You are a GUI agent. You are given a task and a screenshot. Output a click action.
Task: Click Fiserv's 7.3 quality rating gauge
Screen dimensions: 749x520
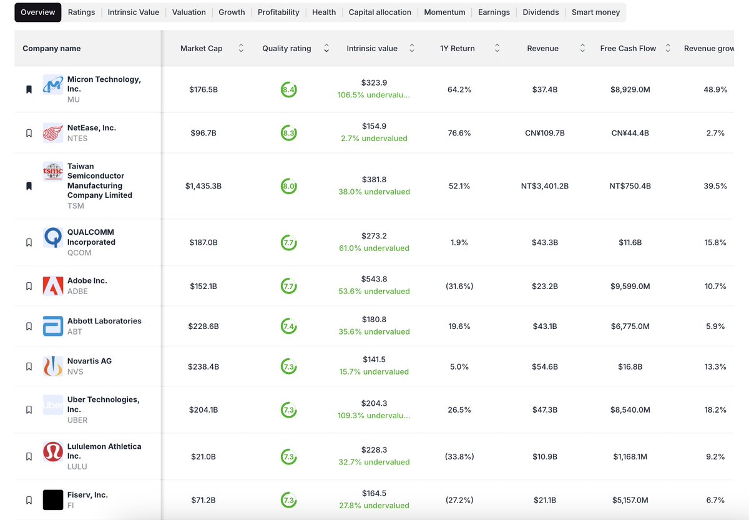(288, 500)
